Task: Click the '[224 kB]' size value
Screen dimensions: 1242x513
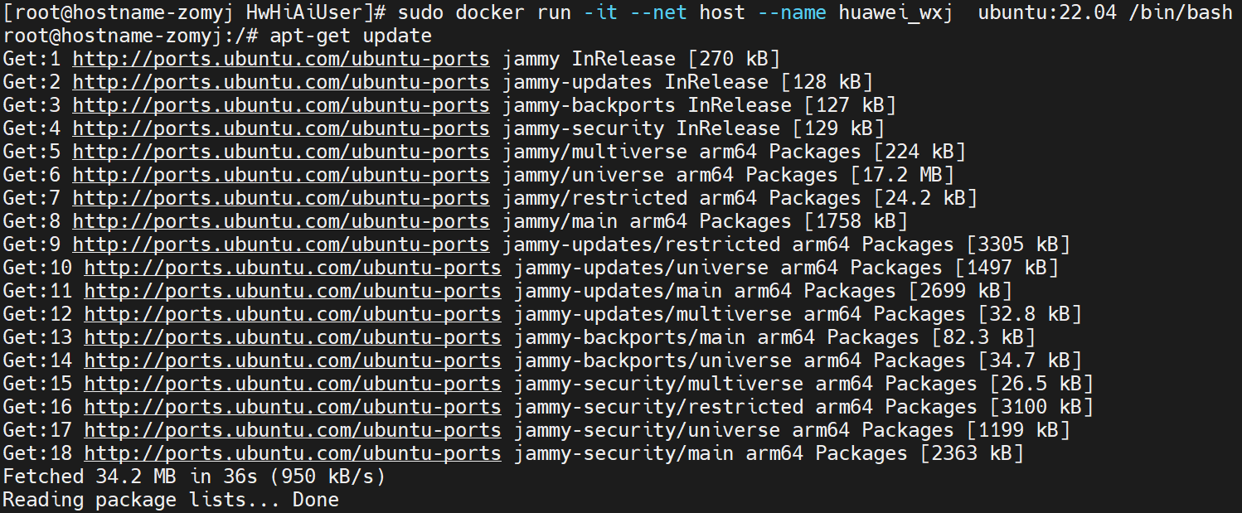Action: click(x=919, y=152)
